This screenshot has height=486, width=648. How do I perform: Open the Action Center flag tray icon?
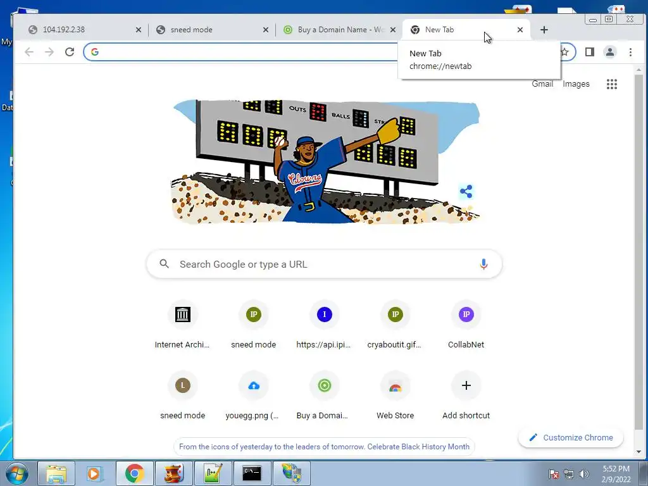pyautogui.click(x=554, y=474)
